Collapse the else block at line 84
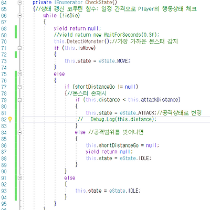 coord(19,132)
